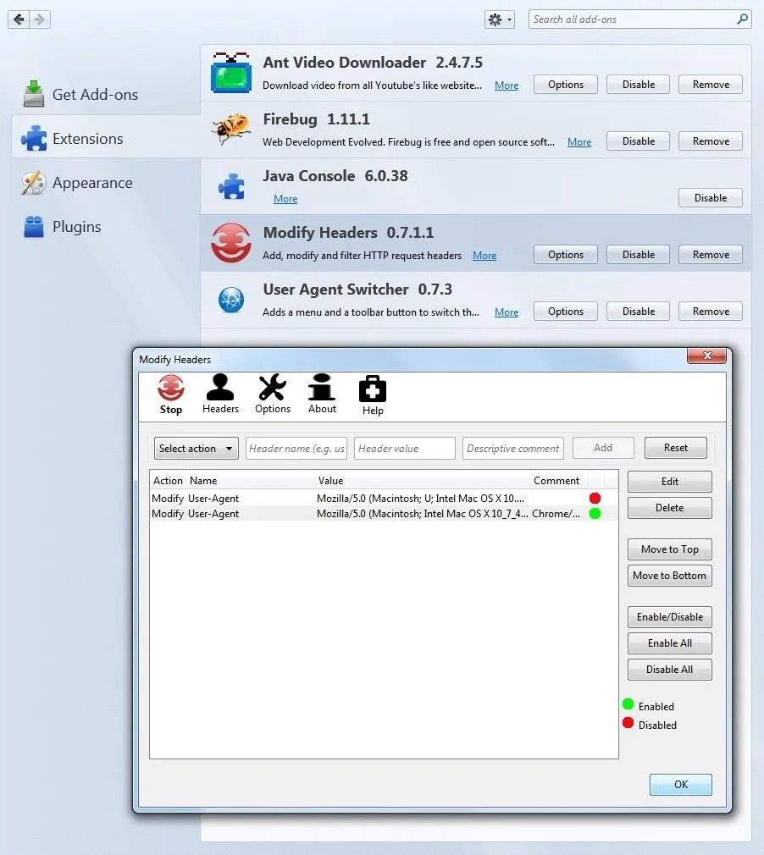Click the Stop icon in Modify Headers
Screen dimensions: 764x855
(171, 388)
